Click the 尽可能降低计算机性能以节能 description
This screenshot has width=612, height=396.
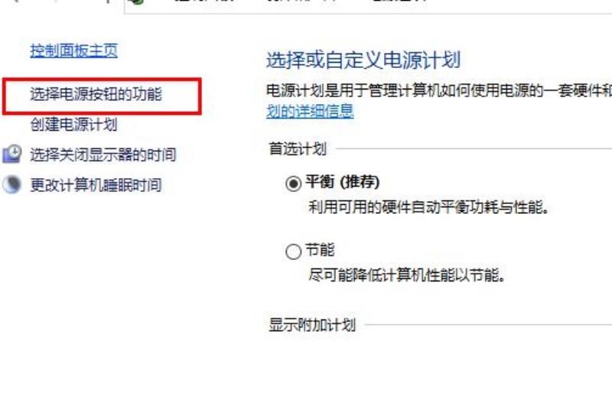coord(407,275)
